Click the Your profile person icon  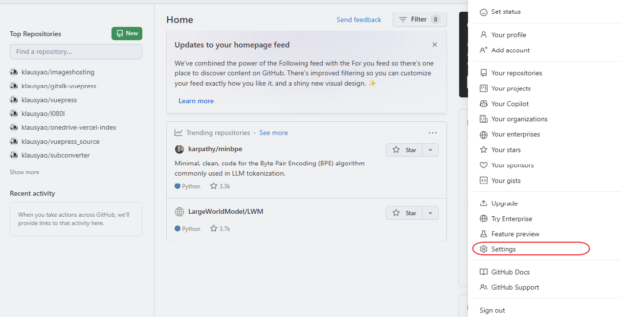(x=484, y=35)
